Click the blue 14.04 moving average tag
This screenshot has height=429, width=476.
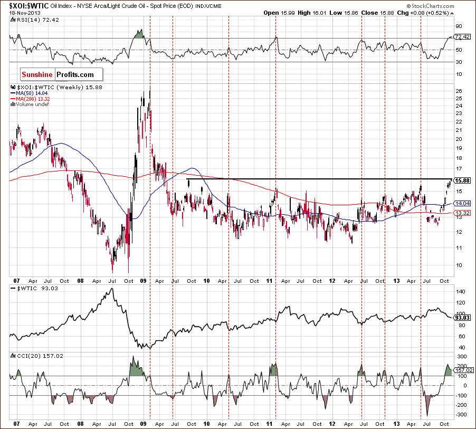pos(462,203)
